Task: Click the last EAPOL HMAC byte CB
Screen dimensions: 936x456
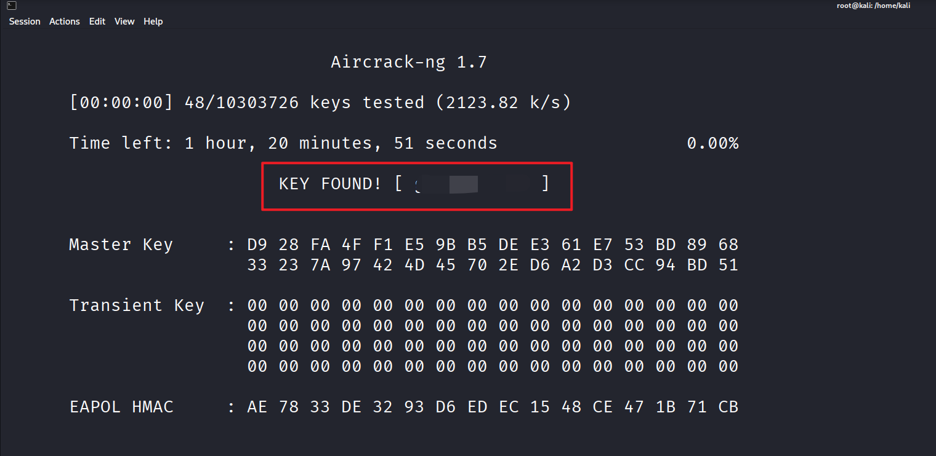Action: (728, 407)
